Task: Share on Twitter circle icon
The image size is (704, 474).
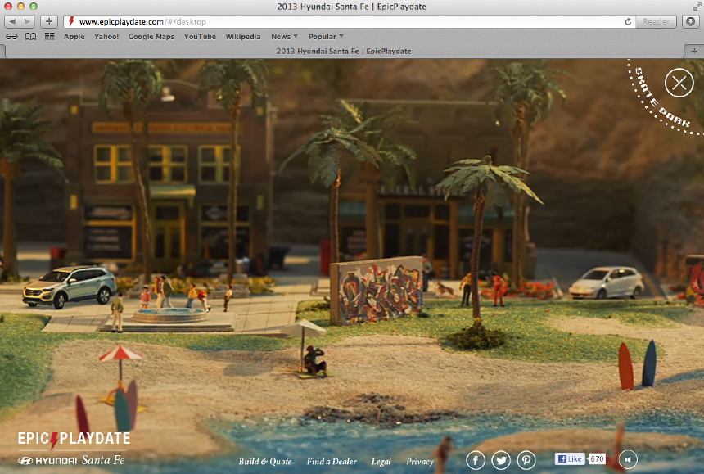Action: tap(501, 460)
